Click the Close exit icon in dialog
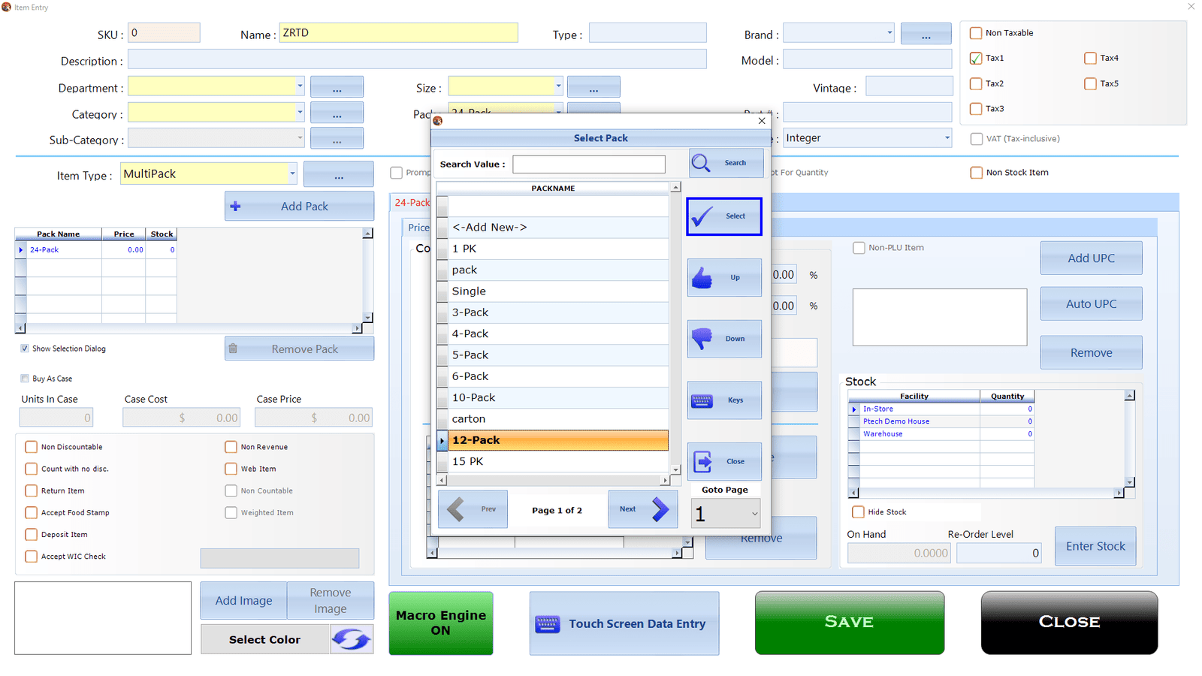Viewport: 1202px width, 676px height. (702, 462)
